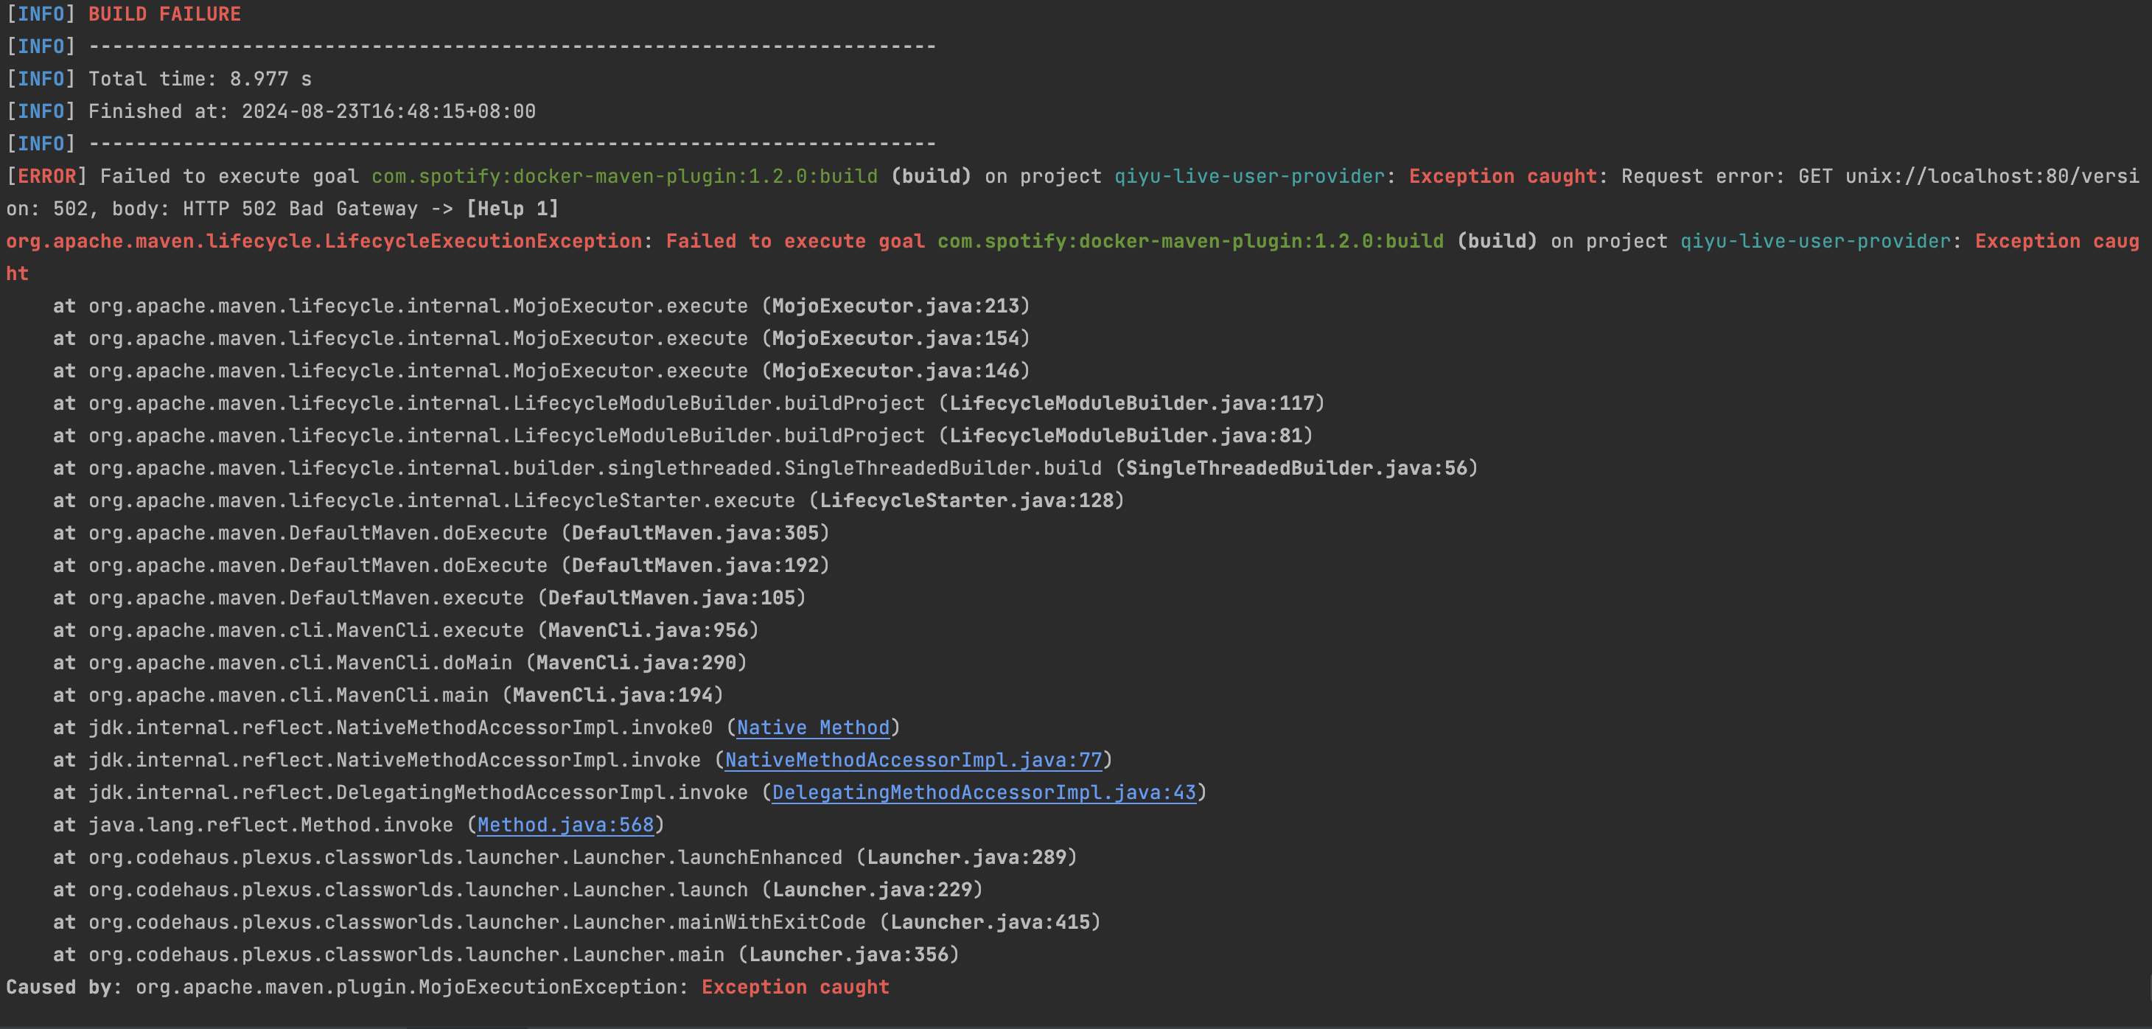Open the Method.java:568 link
The width and height of the screenshot is (2152, 1029).
(565, 826)
